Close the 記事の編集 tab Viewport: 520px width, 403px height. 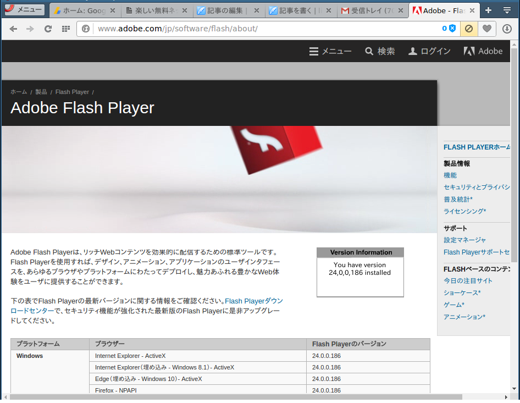click(256, 10)
